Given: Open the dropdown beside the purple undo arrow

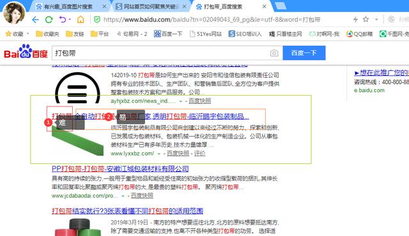Looking at the screenshot, I should (70, 20).
